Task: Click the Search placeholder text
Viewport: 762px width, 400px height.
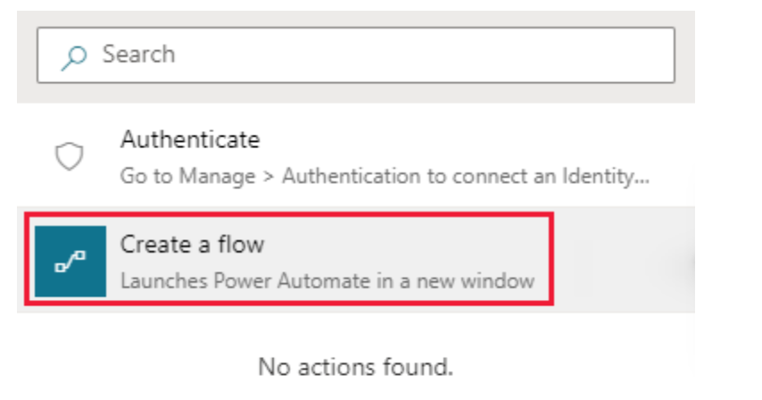Action: click(138, 54)
